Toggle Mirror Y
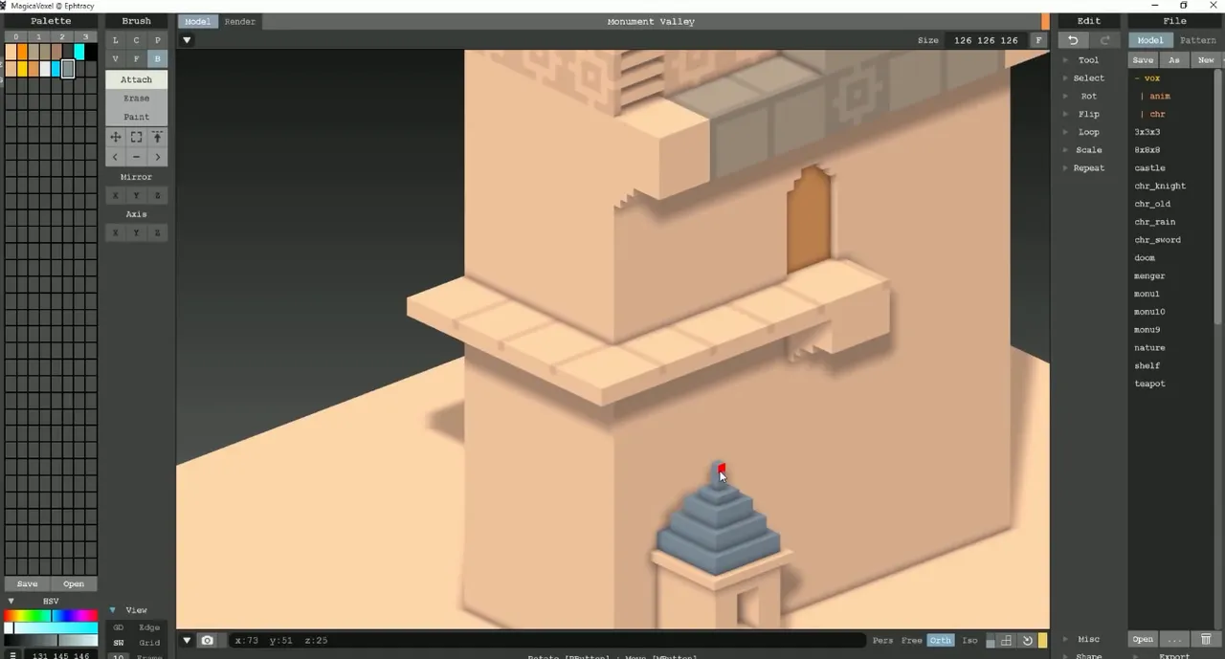1225x659 pixels. 136,195
